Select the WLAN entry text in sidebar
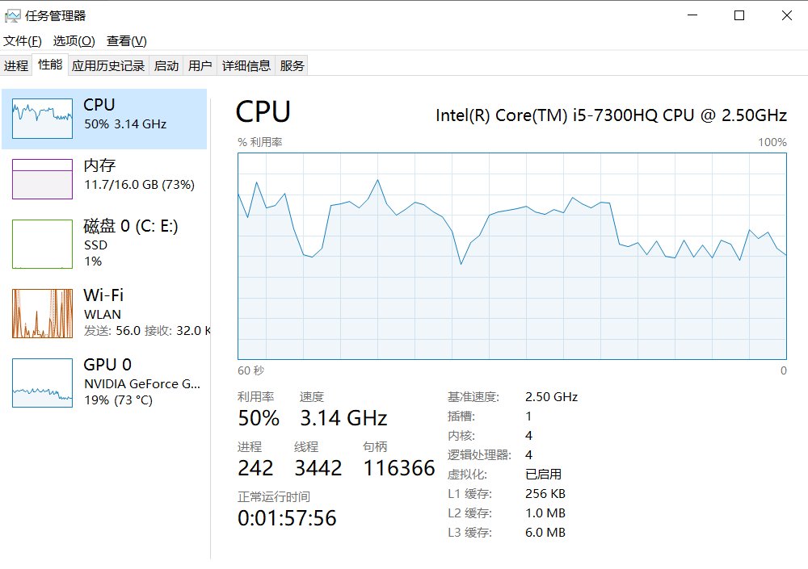 coord(103,314)
